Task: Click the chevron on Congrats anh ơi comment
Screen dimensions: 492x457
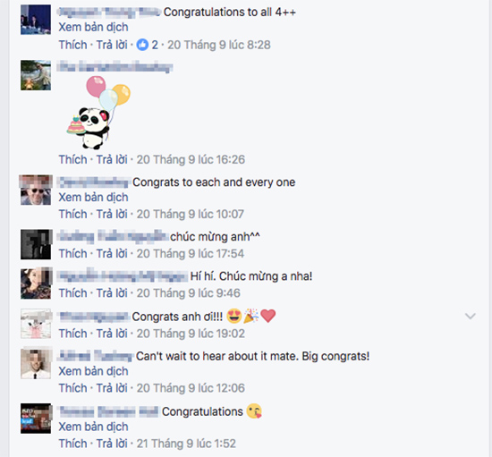Action: point(470,316)
